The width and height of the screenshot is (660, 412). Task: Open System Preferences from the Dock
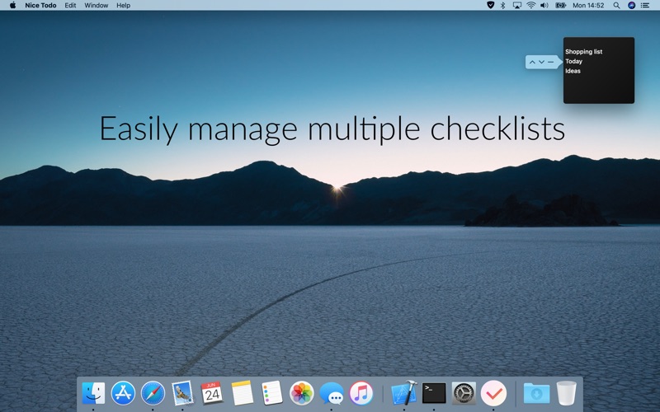[464, 393]
